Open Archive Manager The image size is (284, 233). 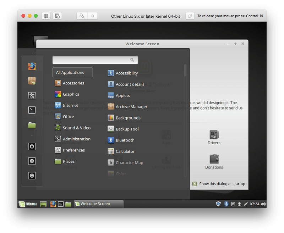click(127, 107)
